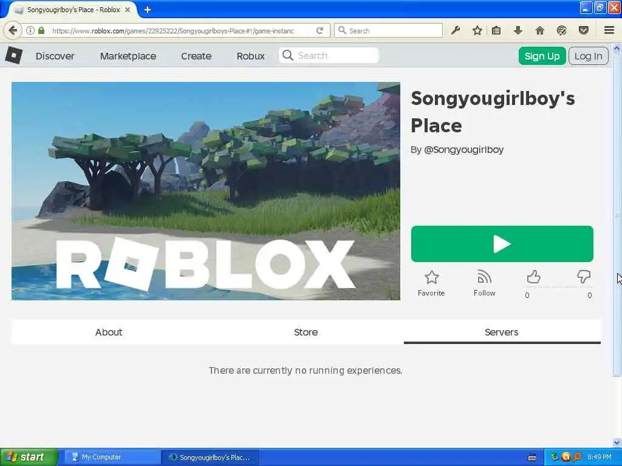Viewport: 622px width, 466px height.
Task: Switch to My Computer taskbar window
Action: click(x=112, y=458)
